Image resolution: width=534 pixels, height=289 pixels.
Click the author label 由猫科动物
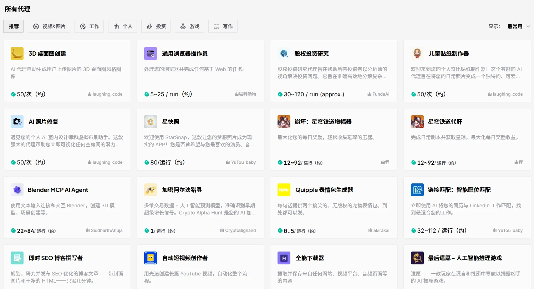[x=245, y=94]
